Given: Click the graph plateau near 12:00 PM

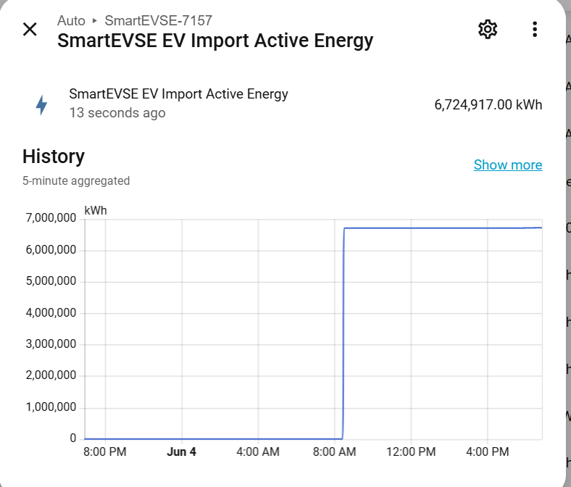Looking at the screenshot, I should (411, 228).
